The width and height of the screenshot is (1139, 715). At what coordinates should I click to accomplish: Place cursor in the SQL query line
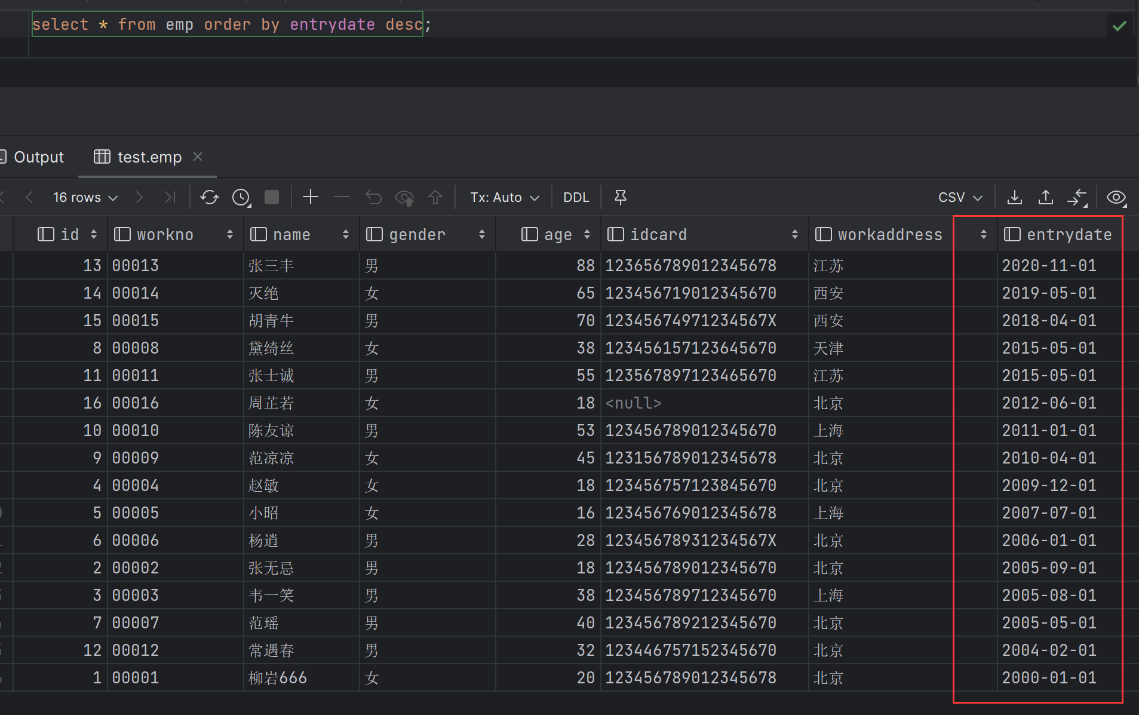pos(231,24)
